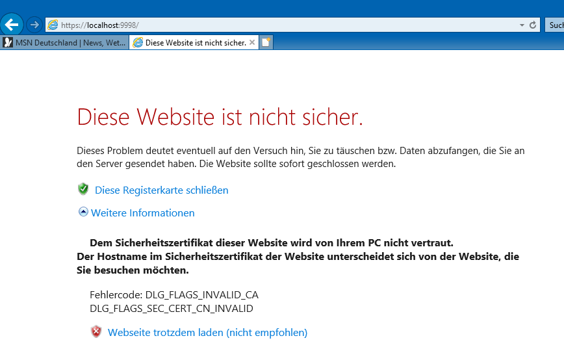Collapse the Weitere Informationen arrow icon

(x=83, y=212)
